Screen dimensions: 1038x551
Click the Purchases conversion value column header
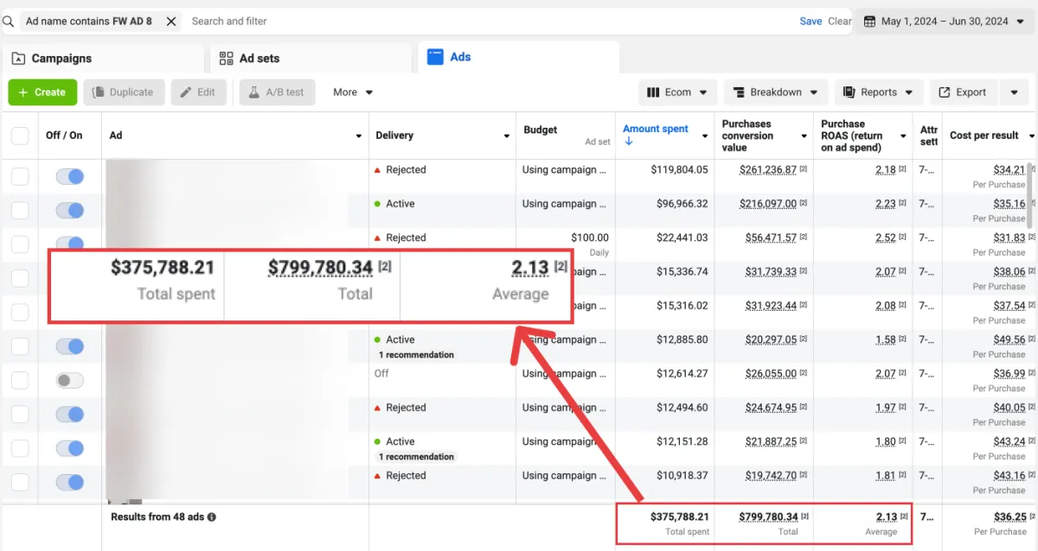click(x=747, y=136)
